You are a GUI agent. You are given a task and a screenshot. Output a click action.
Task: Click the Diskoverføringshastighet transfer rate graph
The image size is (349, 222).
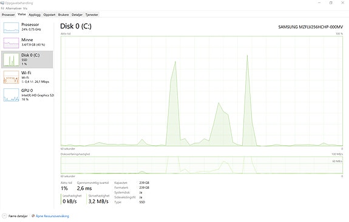click(202, 165)
